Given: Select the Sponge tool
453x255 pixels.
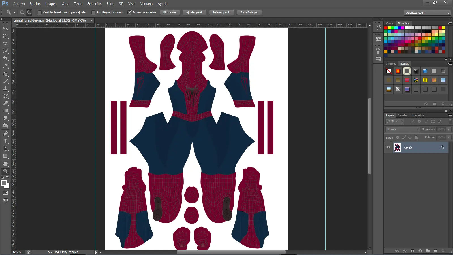Looking at the screenshot, I should click(5, 126).
